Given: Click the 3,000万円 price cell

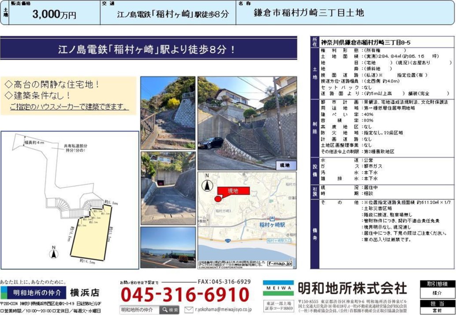Looking at the screenshot, I should [54, 14].
